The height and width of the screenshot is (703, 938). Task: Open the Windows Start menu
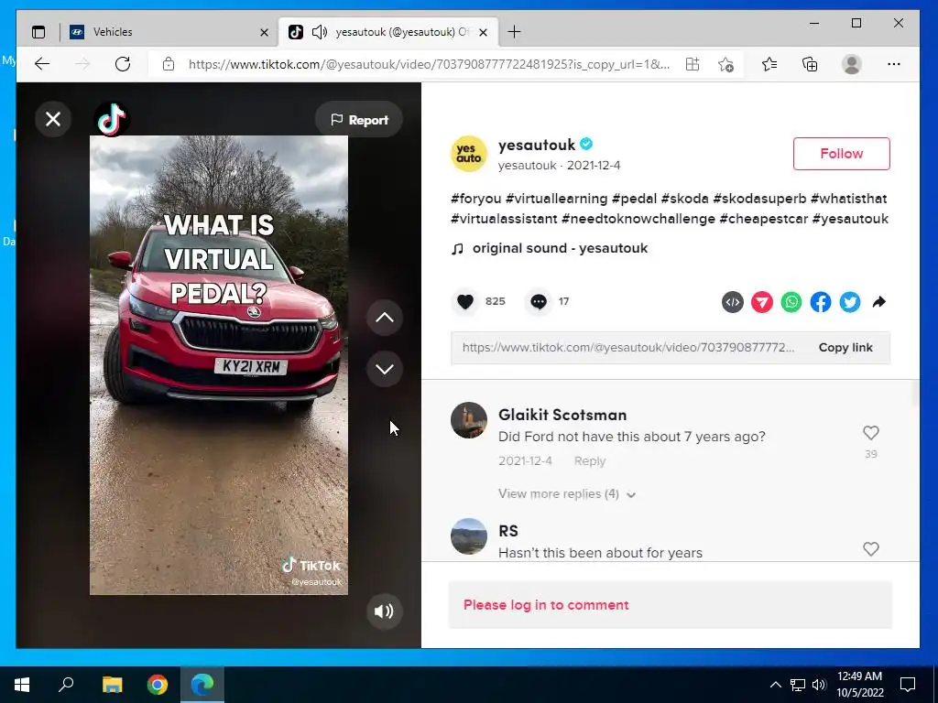22,685
